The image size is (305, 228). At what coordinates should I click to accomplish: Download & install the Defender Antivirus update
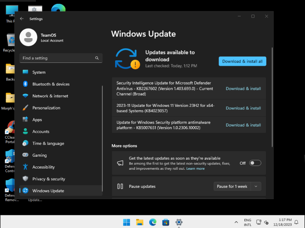(x=243, y=88)
